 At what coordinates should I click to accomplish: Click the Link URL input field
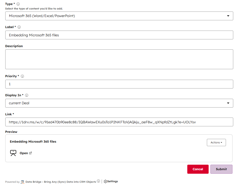[x=119, y=122]
